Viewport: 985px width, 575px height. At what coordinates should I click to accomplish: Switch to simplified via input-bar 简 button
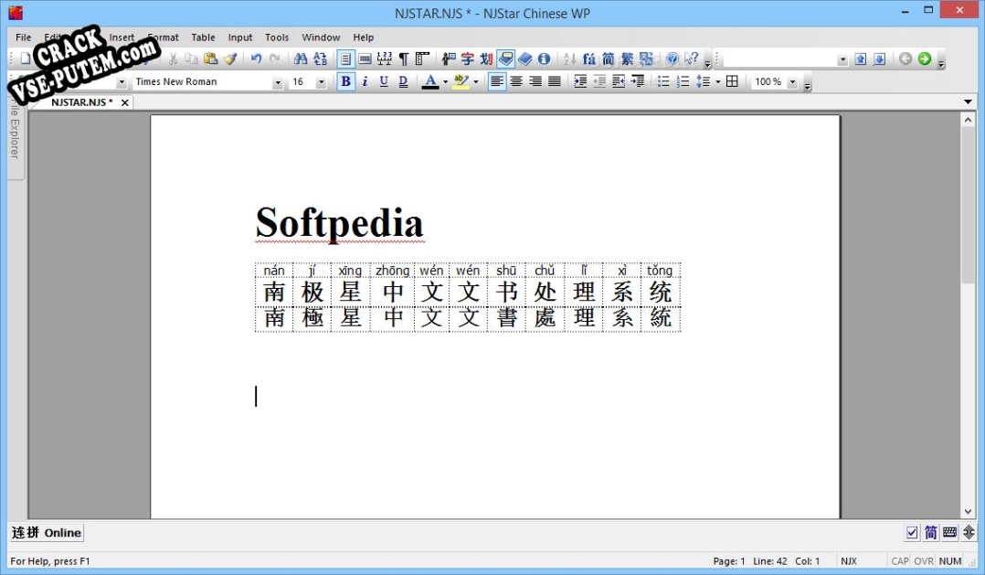pos(931,533)
